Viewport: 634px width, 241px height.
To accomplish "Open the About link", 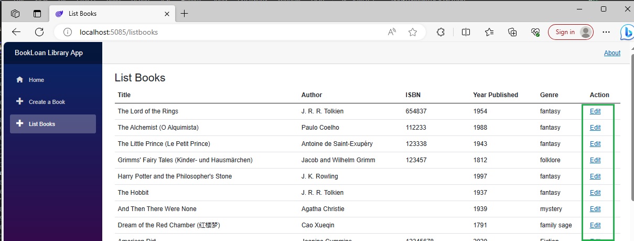I will pos(612,53).
